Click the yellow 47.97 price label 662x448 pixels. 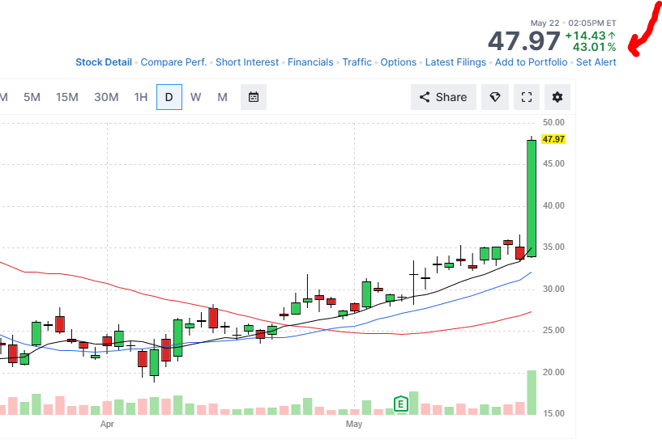click(x=553, y=139)
